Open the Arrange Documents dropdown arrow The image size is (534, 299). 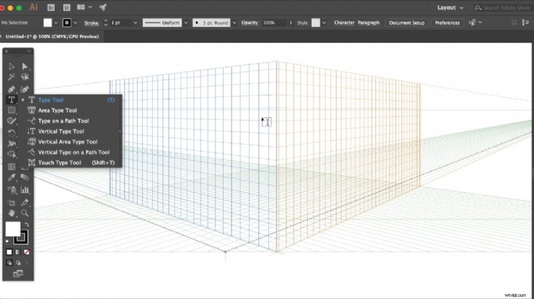[90, 7]
